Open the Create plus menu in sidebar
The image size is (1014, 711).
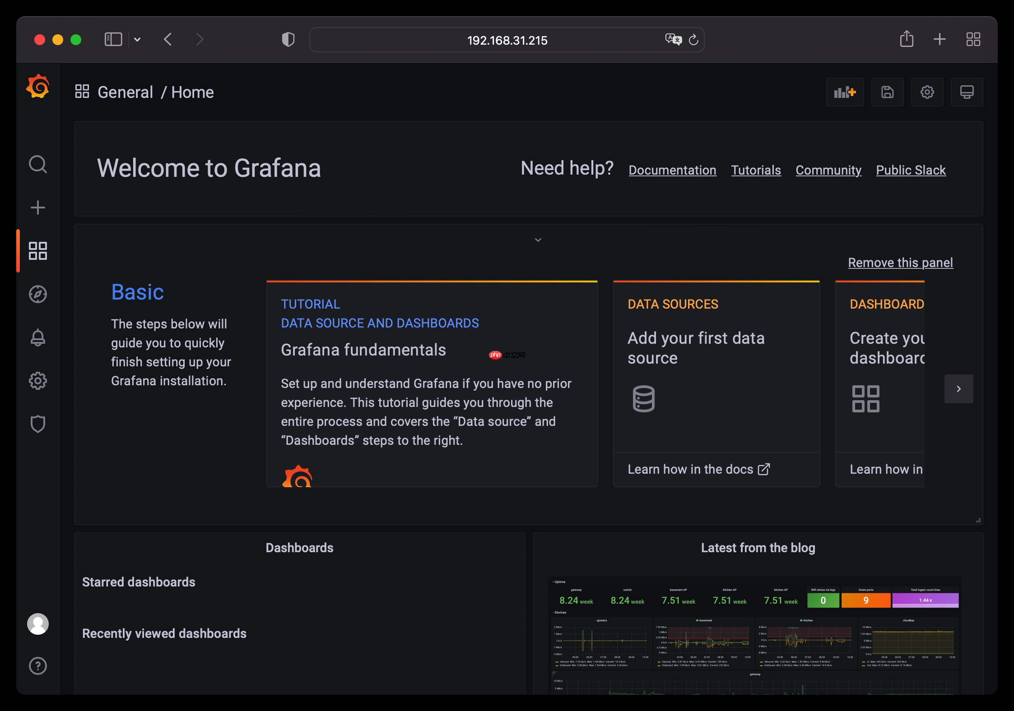(x=38, y=208)
